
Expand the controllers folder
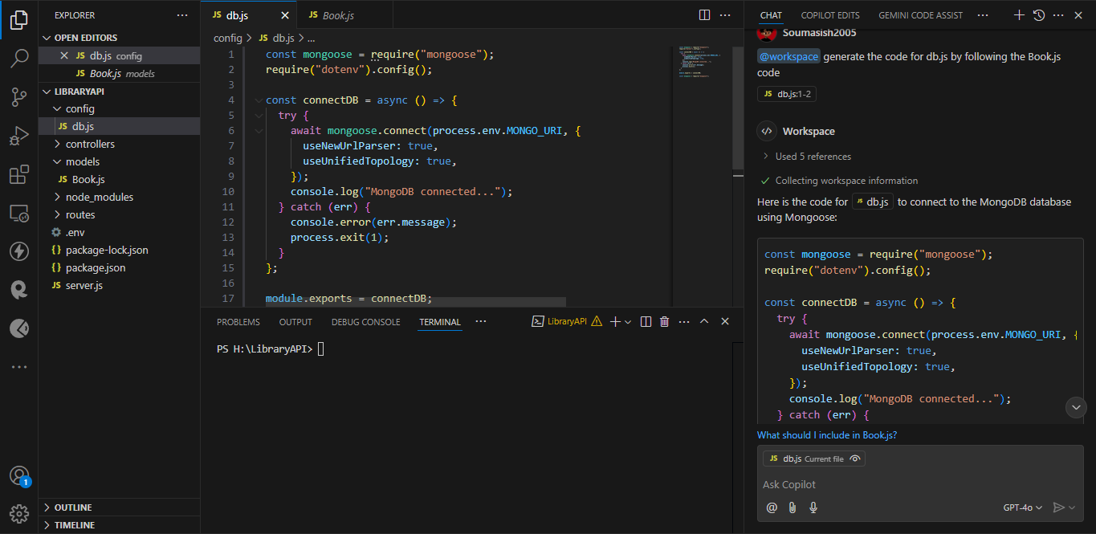coord(90,144)
